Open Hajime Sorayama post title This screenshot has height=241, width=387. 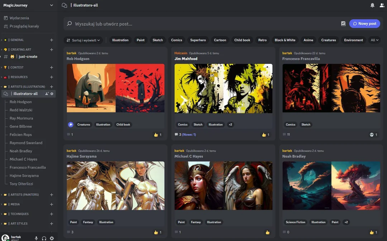81,156
